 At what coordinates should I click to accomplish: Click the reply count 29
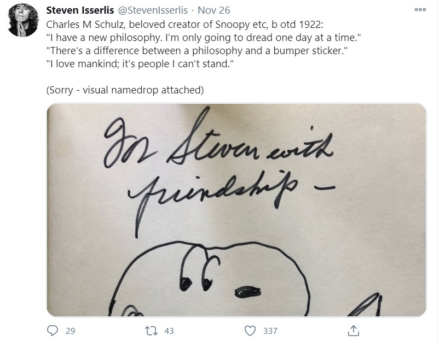70,331
